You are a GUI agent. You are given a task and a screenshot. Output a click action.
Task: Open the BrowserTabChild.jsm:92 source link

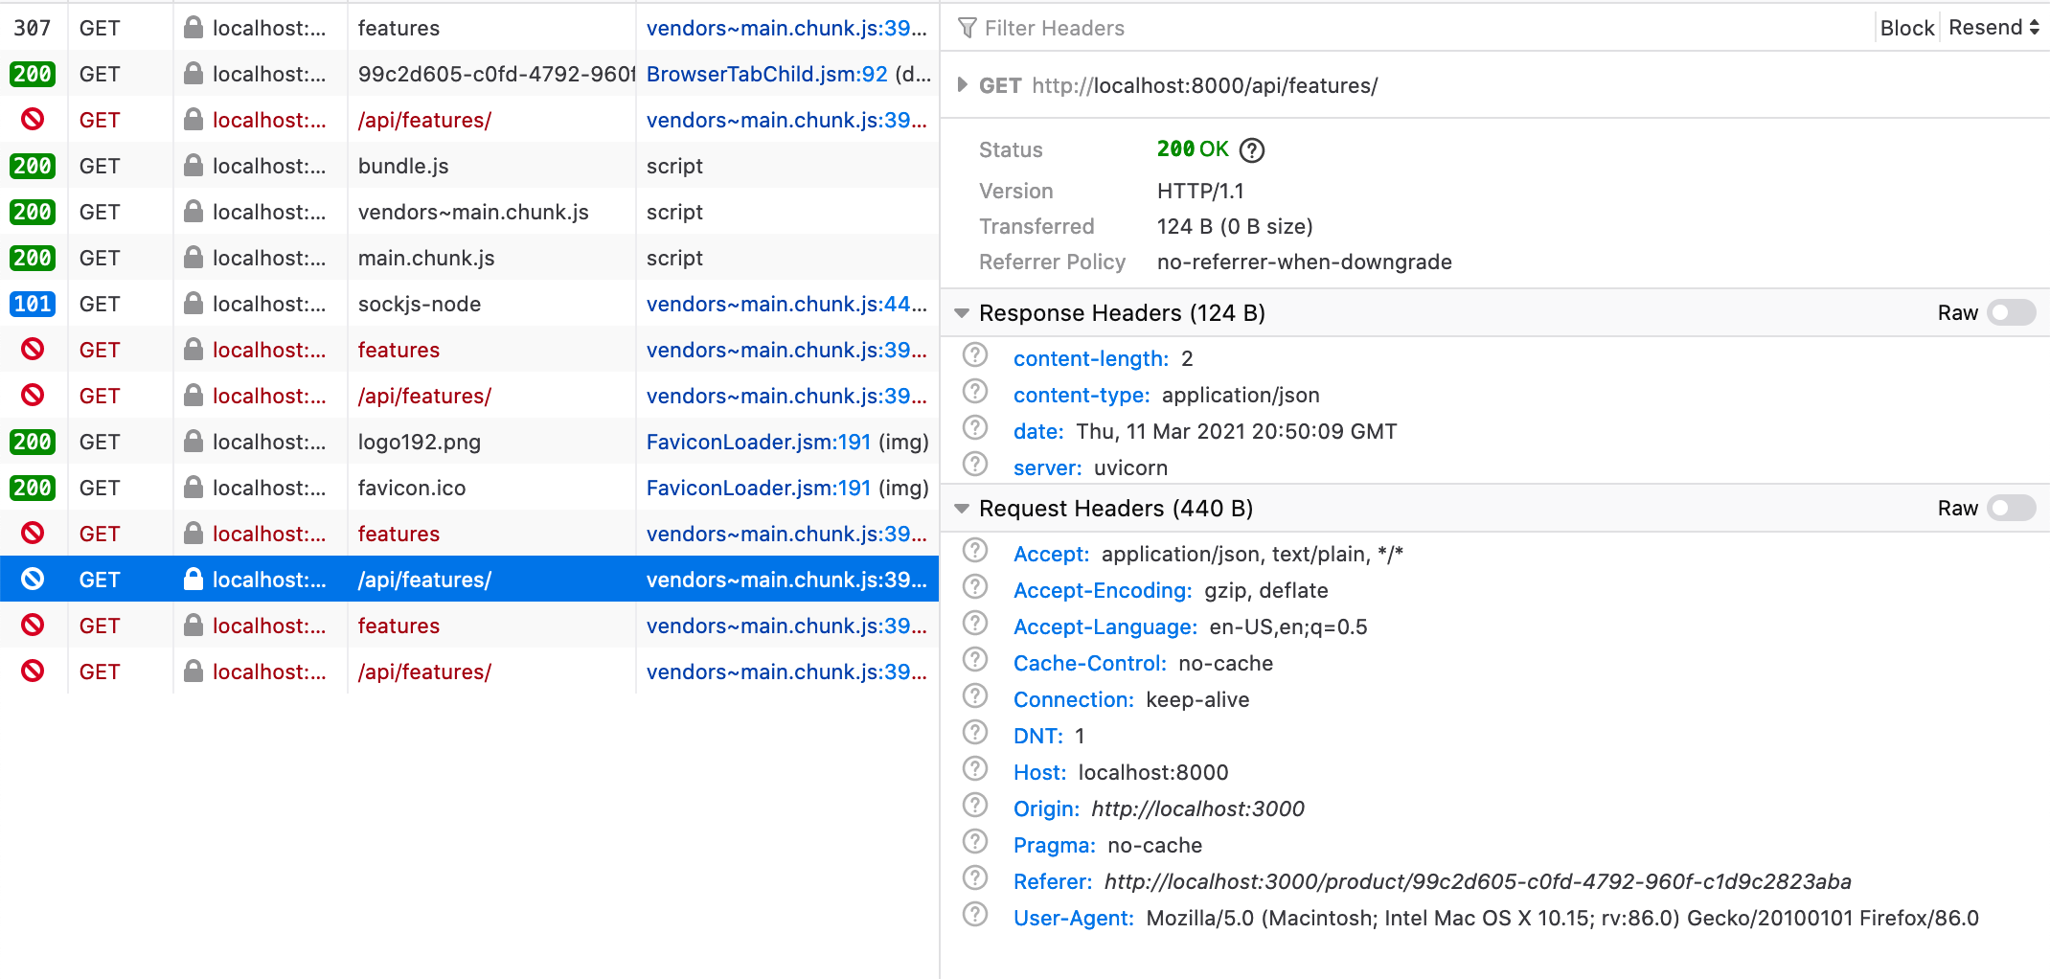click(x=765, y=73)
